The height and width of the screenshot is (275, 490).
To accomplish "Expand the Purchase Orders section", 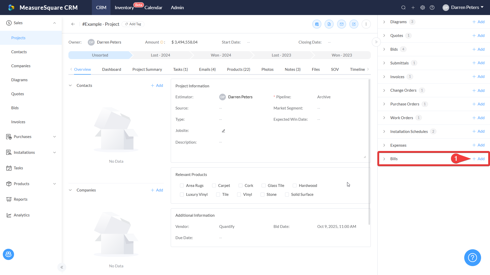I will [384, 104].
